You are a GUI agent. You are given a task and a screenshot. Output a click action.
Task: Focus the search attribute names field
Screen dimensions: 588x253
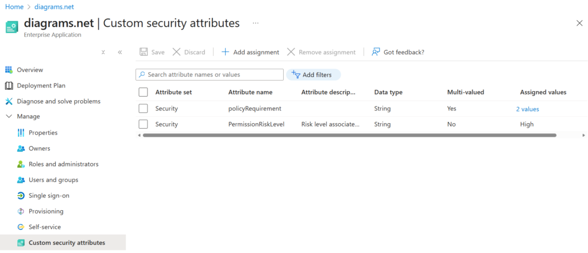pos(214,74)
